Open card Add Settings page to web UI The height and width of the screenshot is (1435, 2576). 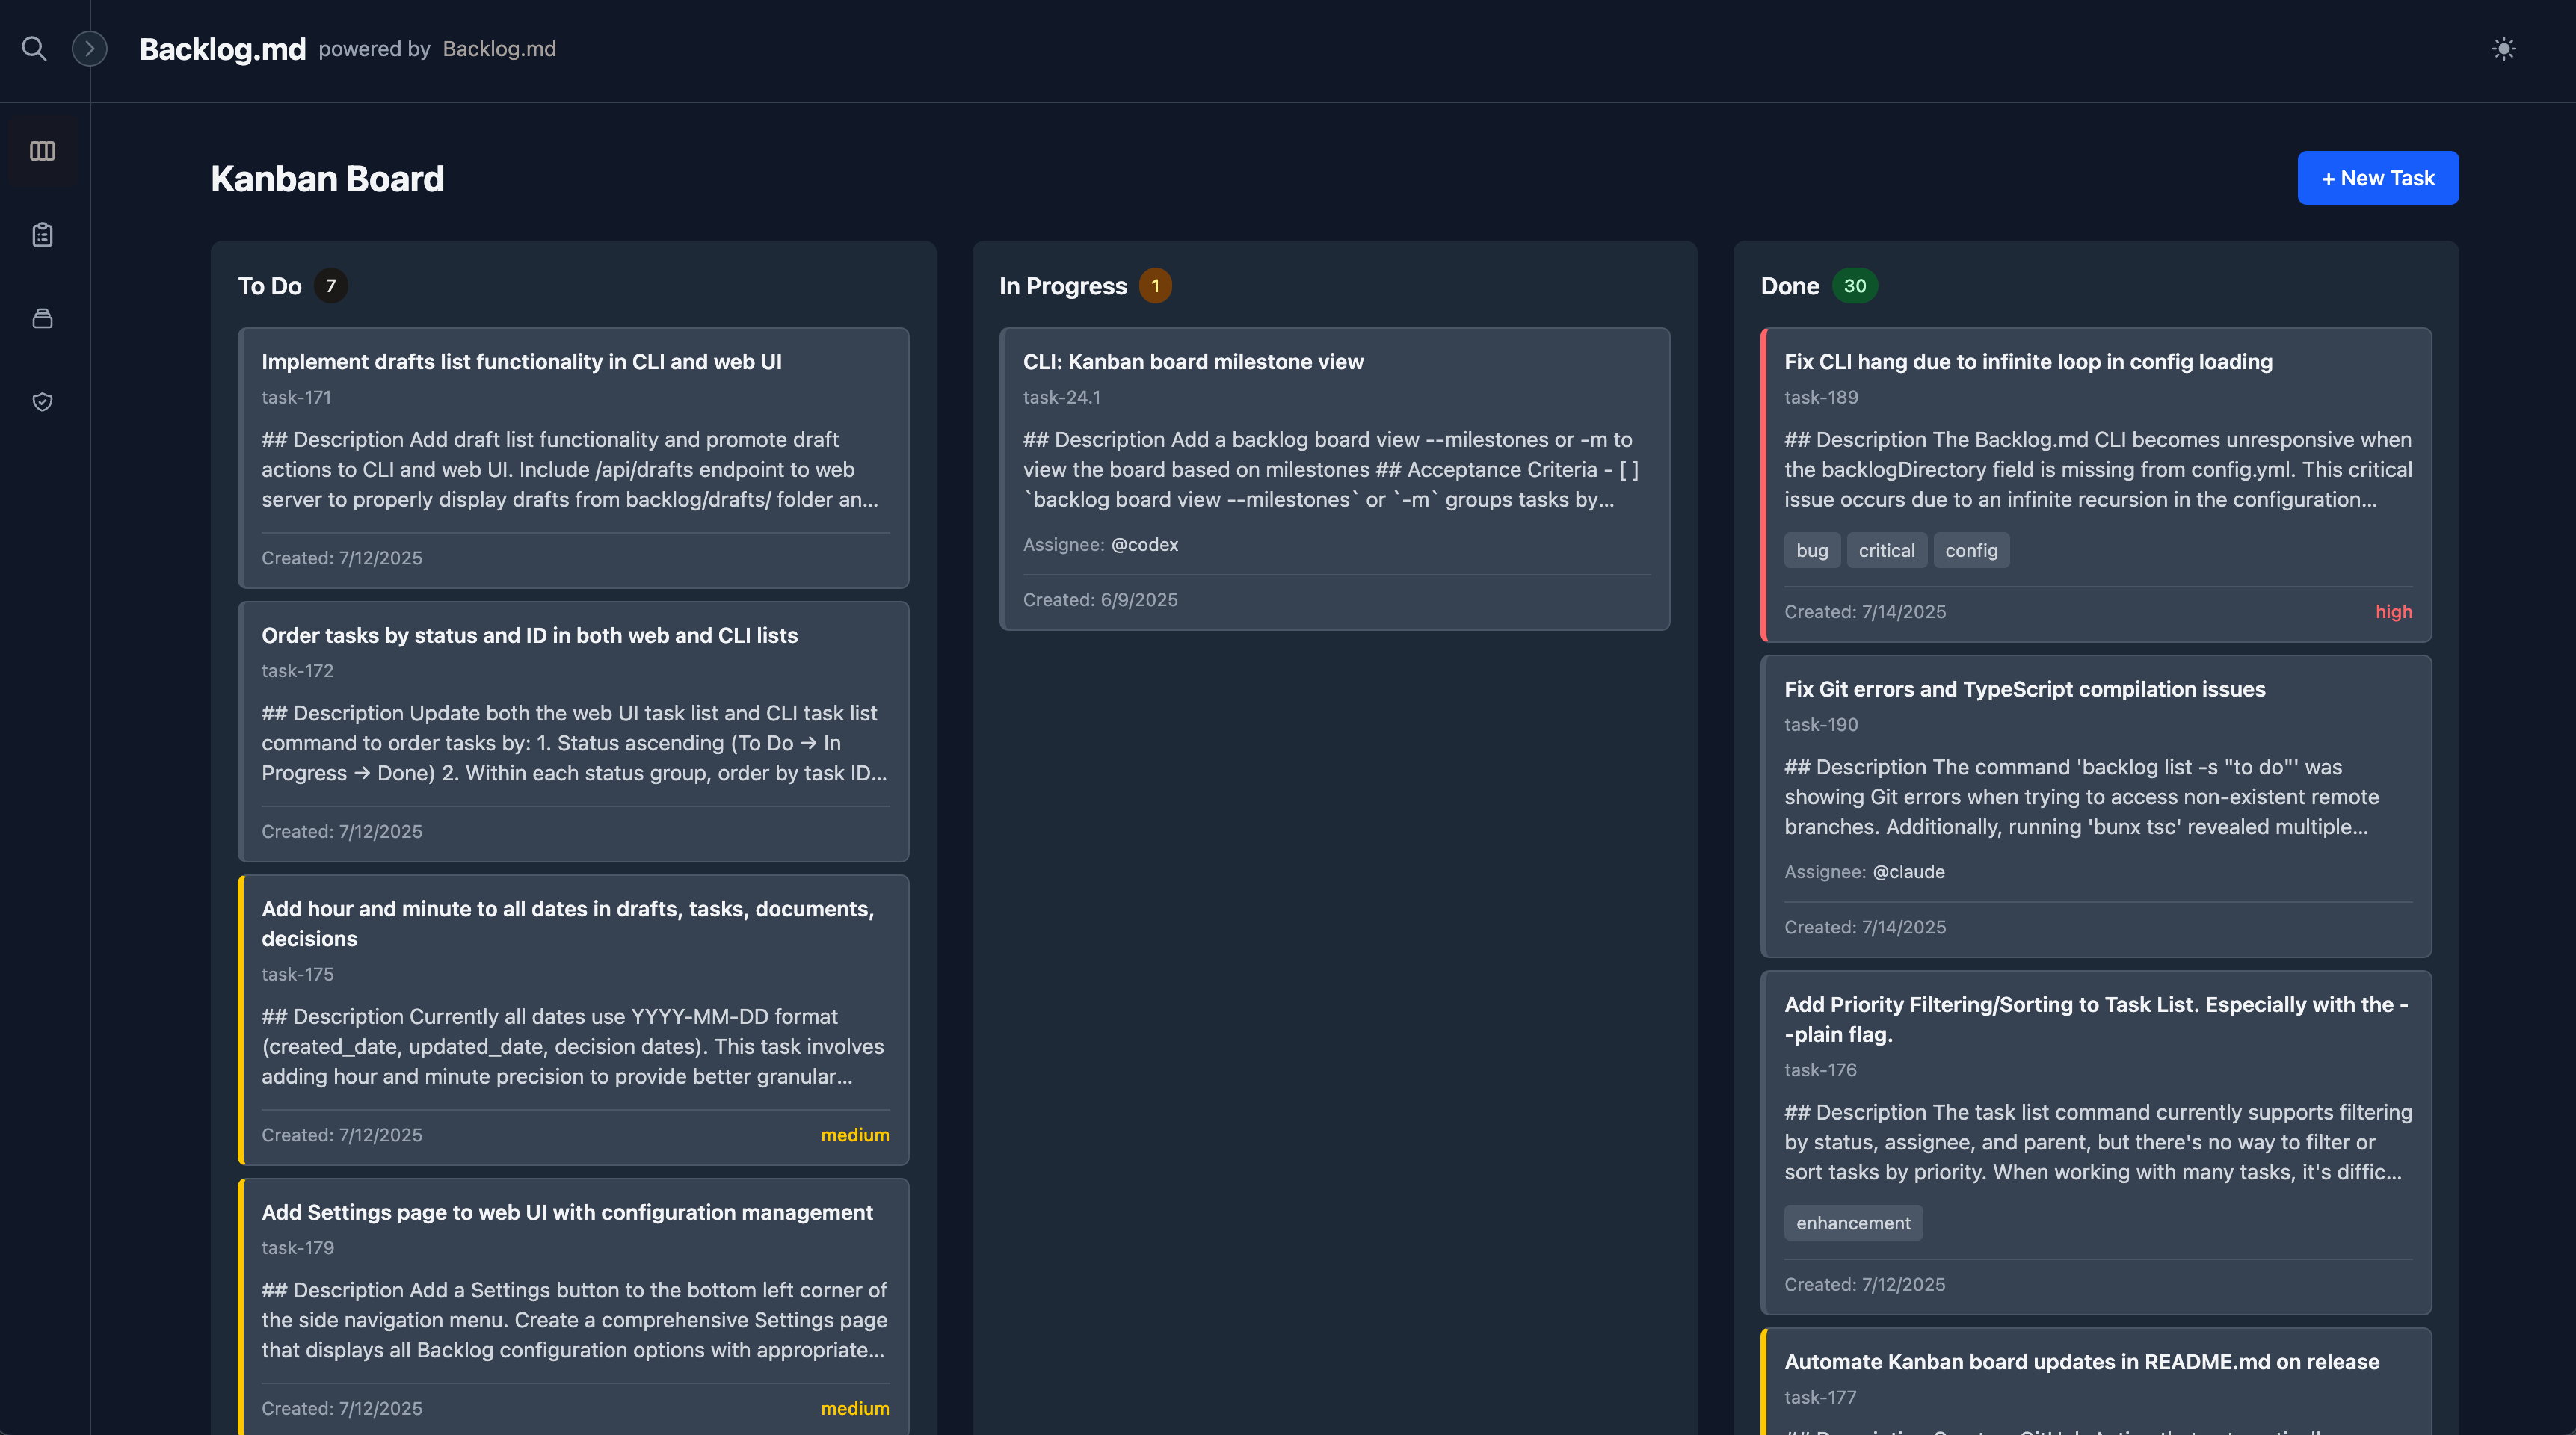(573, 1306)
